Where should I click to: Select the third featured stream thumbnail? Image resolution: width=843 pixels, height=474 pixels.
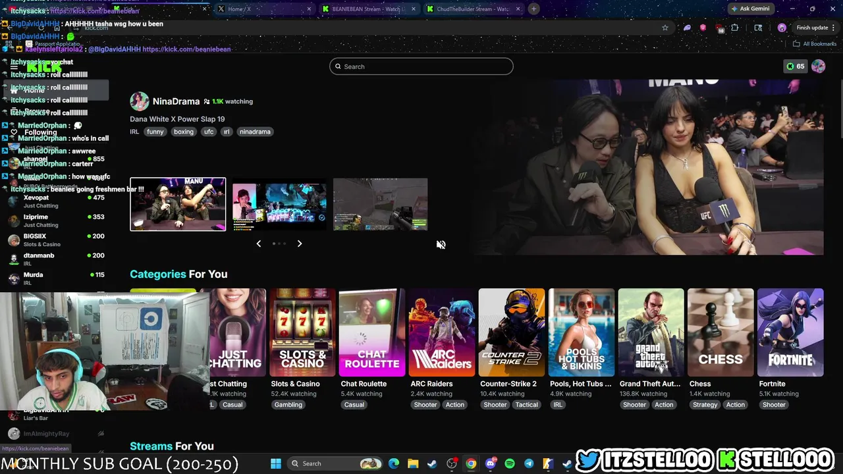coord(380,204)
